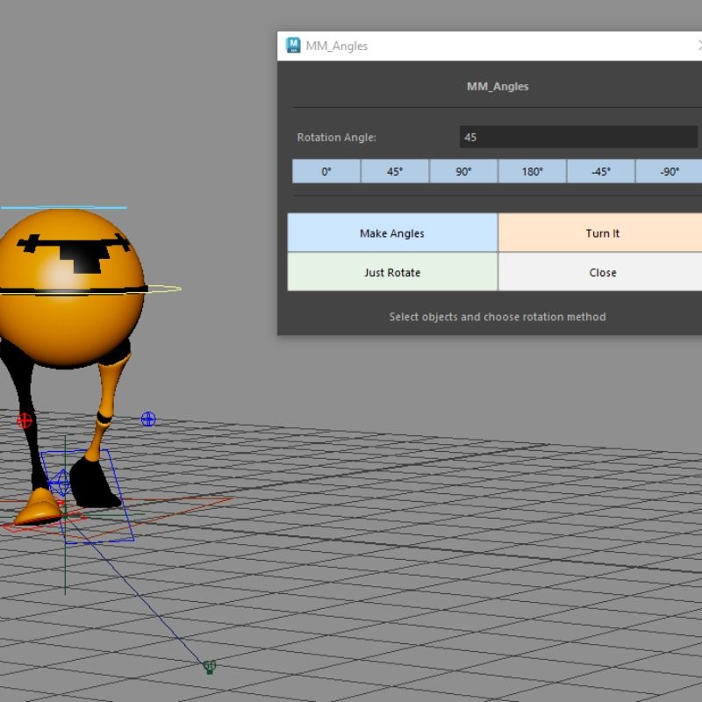Choose the -90° preset button
702x702 pixels.
669,172
